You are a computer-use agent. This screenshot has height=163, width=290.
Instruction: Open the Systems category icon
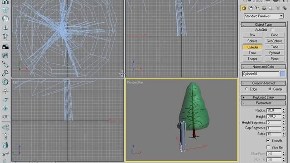pos(285,8)
